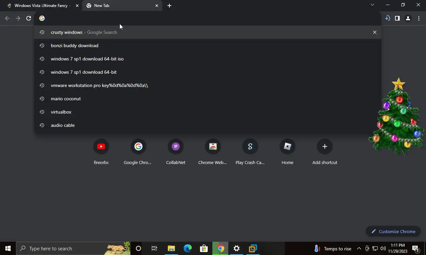Open Cortana circle icon on taskbar
Screen dimensions: 426x255
[x=138, y=248]
